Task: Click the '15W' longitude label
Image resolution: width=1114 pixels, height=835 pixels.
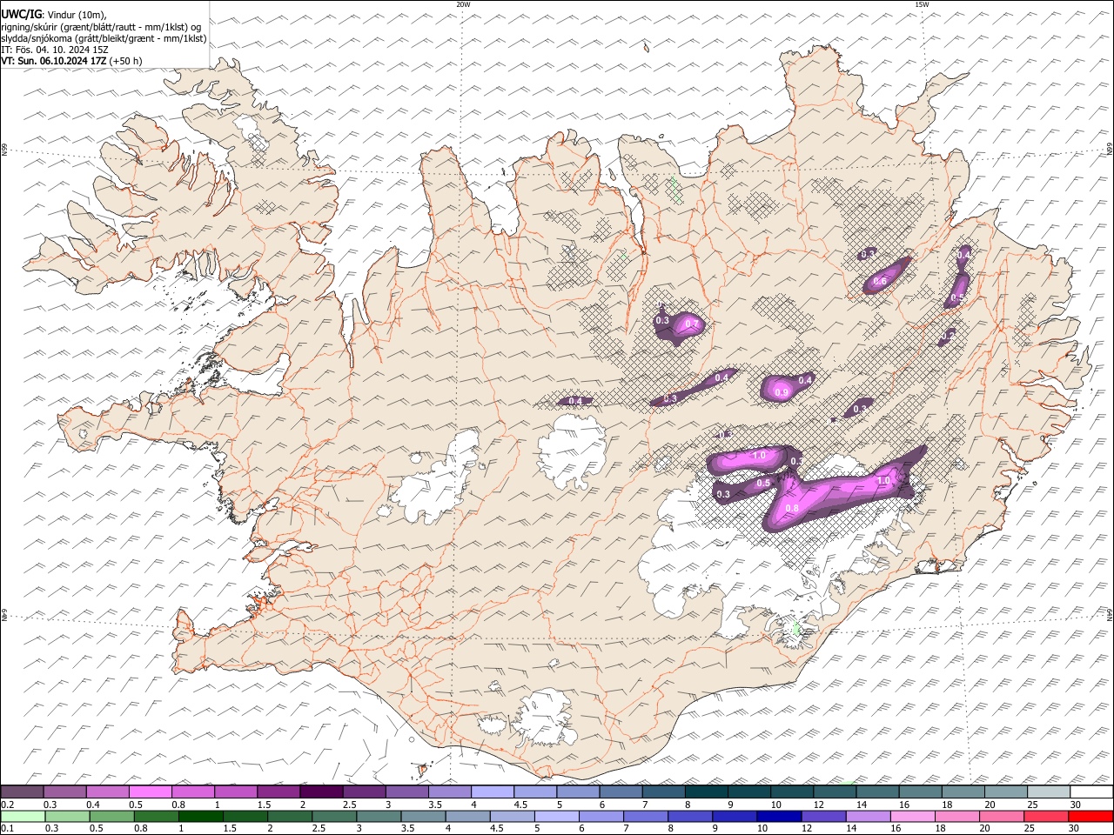Action: click(922, 5)
